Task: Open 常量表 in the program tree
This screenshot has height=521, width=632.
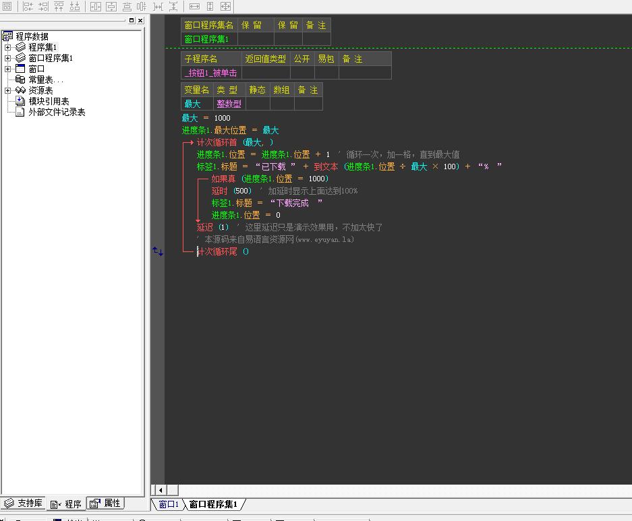Action: (46, 80)
